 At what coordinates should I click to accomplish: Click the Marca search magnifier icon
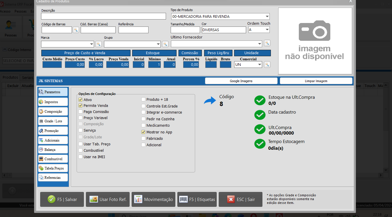[x=98, y=44]
